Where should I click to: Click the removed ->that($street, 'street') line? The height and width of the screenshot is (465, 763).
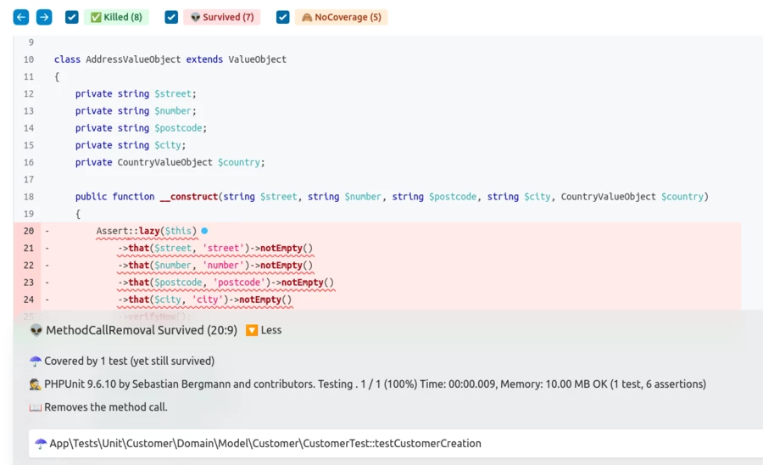point(215,249)
